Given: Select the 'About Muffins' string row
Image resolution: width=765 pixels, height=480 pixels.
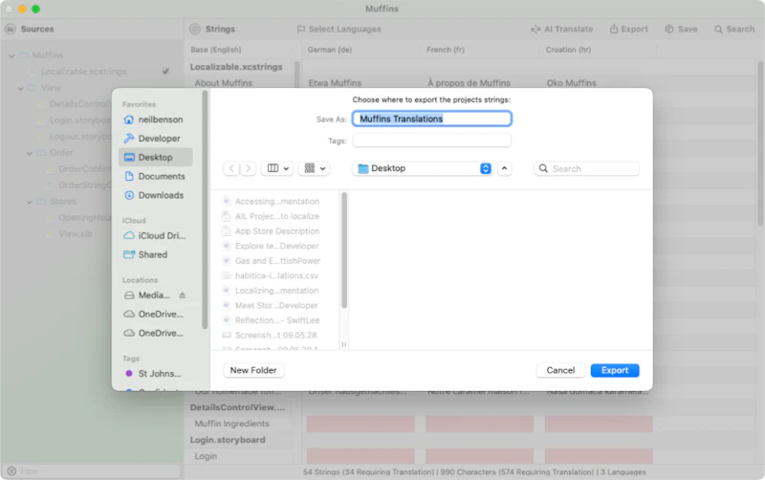Looking at the screenshot, I should [x=224, y=83].
